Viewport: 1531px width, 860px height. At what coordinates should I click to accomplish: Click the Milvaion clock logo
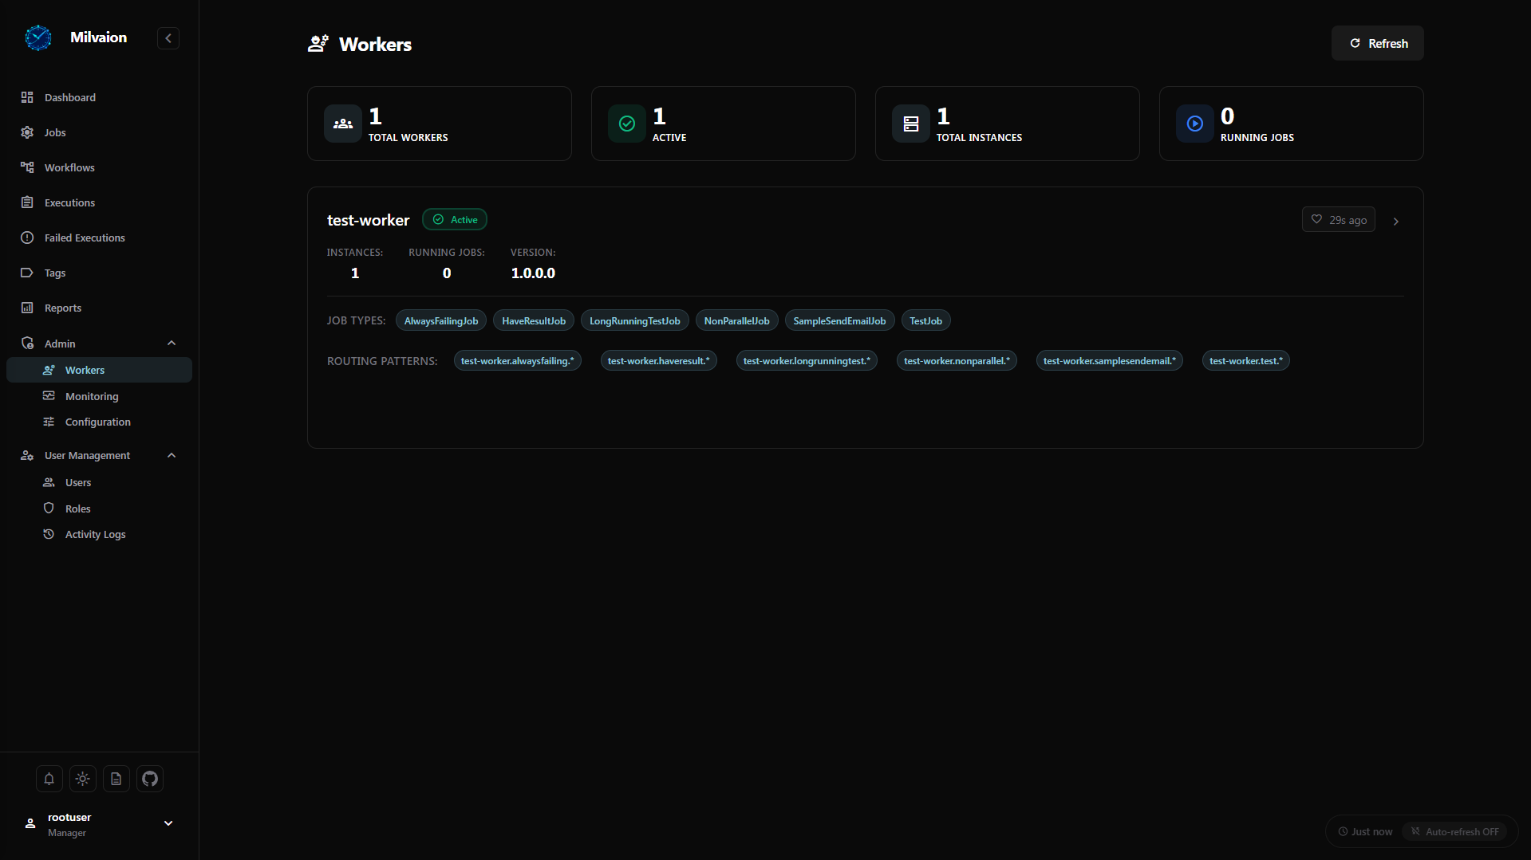(37, 37)
